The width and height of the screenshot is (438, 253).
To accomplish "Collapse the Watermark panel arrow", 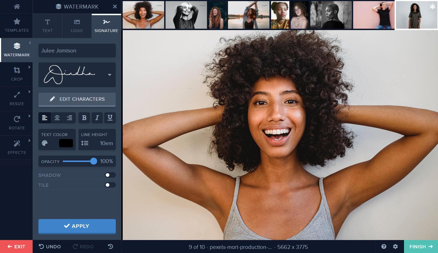I will pyautogui.click(x=30, y=43).
